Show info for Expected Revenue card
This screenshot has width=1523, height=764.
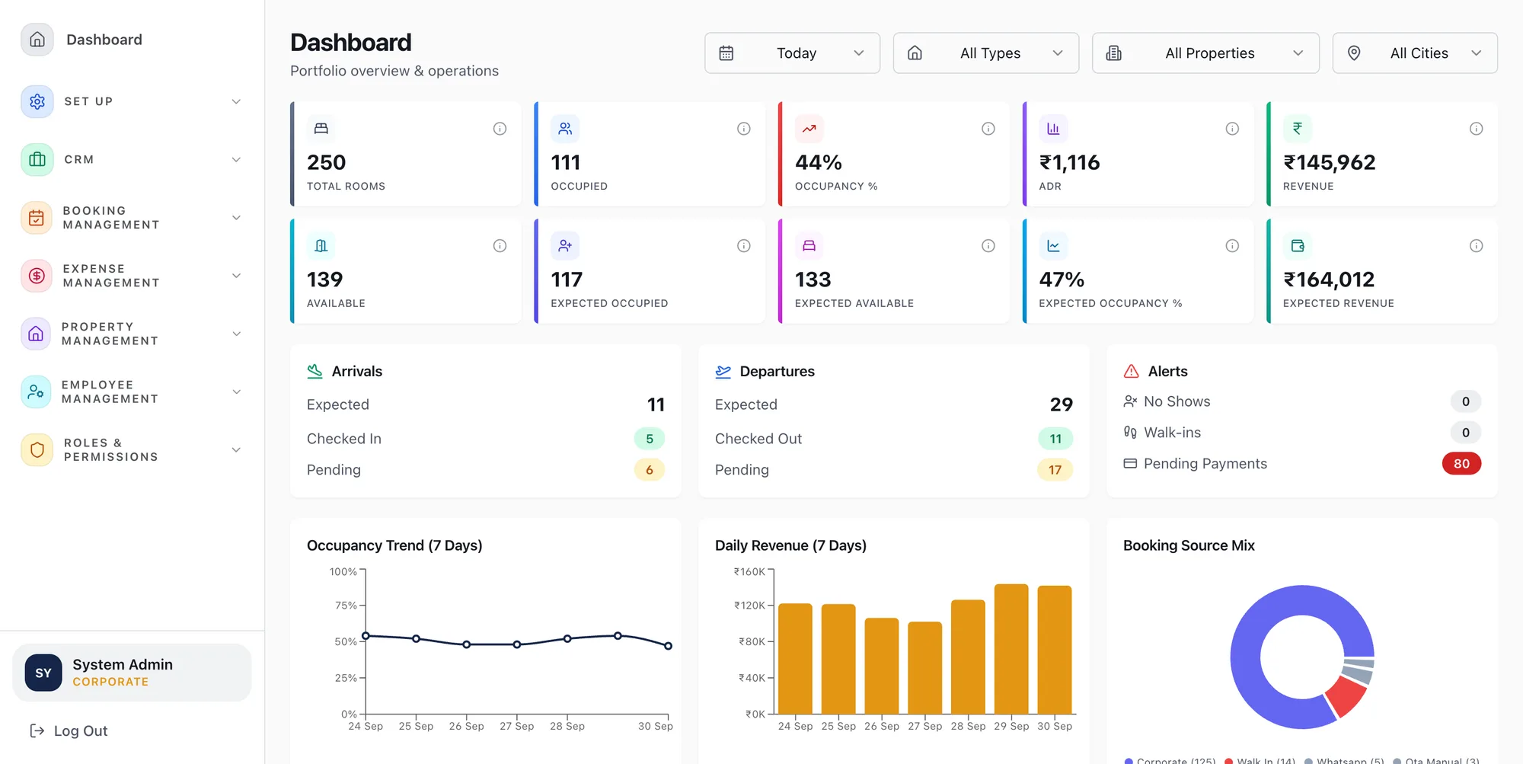coord(1476,246)
